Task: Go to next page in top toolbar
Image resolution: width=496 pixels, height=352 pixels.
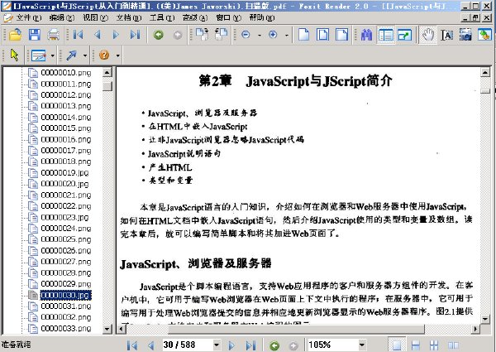Action: 116,34
